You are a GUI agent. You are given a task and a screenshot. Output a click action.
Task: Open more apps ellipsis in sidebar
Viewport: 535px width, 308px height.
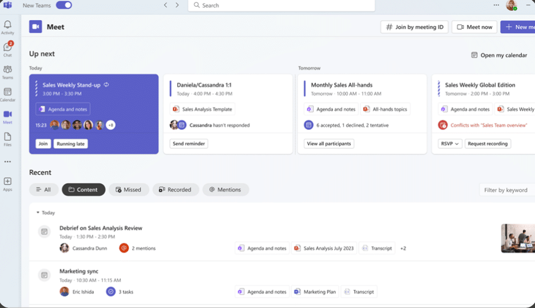(x=7, y=161)
